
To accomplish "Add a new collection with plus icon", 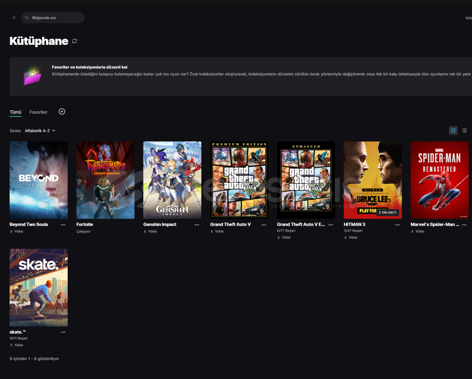I will [x=62, y=112].
